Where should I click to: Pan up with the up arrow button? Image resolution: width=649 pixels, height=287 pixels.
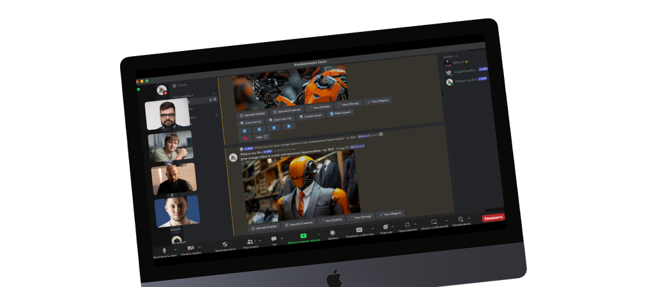[x=273, y=128]
